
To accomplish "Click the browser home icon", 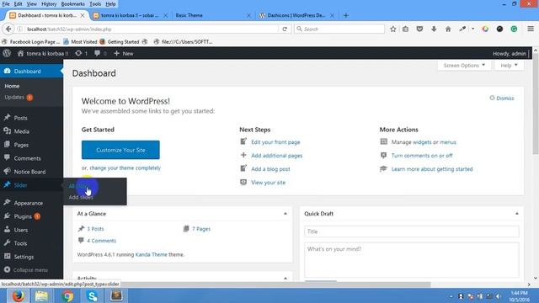I will click(448, 29).
